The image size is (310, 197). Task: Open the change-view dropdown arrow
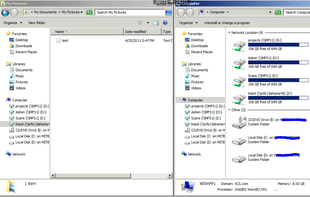147,22
